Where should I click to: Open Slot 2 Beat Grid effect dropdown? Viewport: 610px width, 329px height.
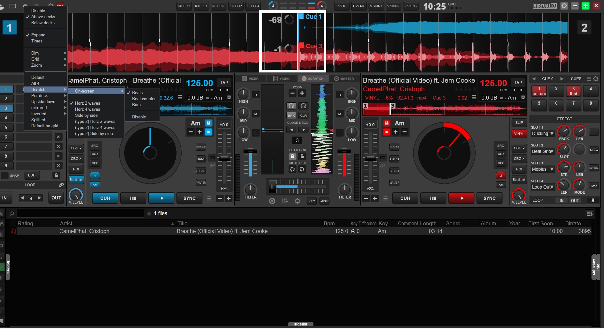(x=543, y=151)
